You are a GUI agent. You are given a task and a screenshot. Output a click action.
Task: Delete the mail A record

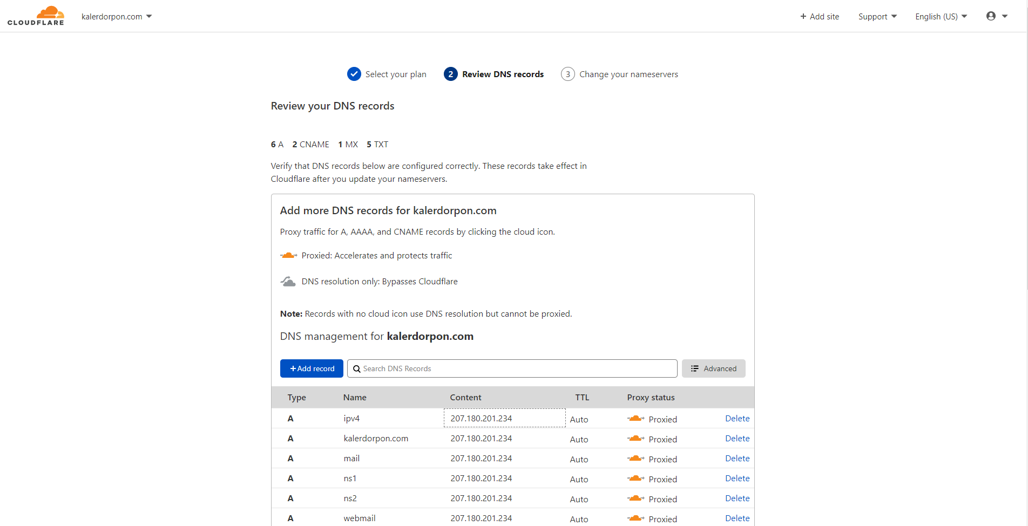point(737,459)
